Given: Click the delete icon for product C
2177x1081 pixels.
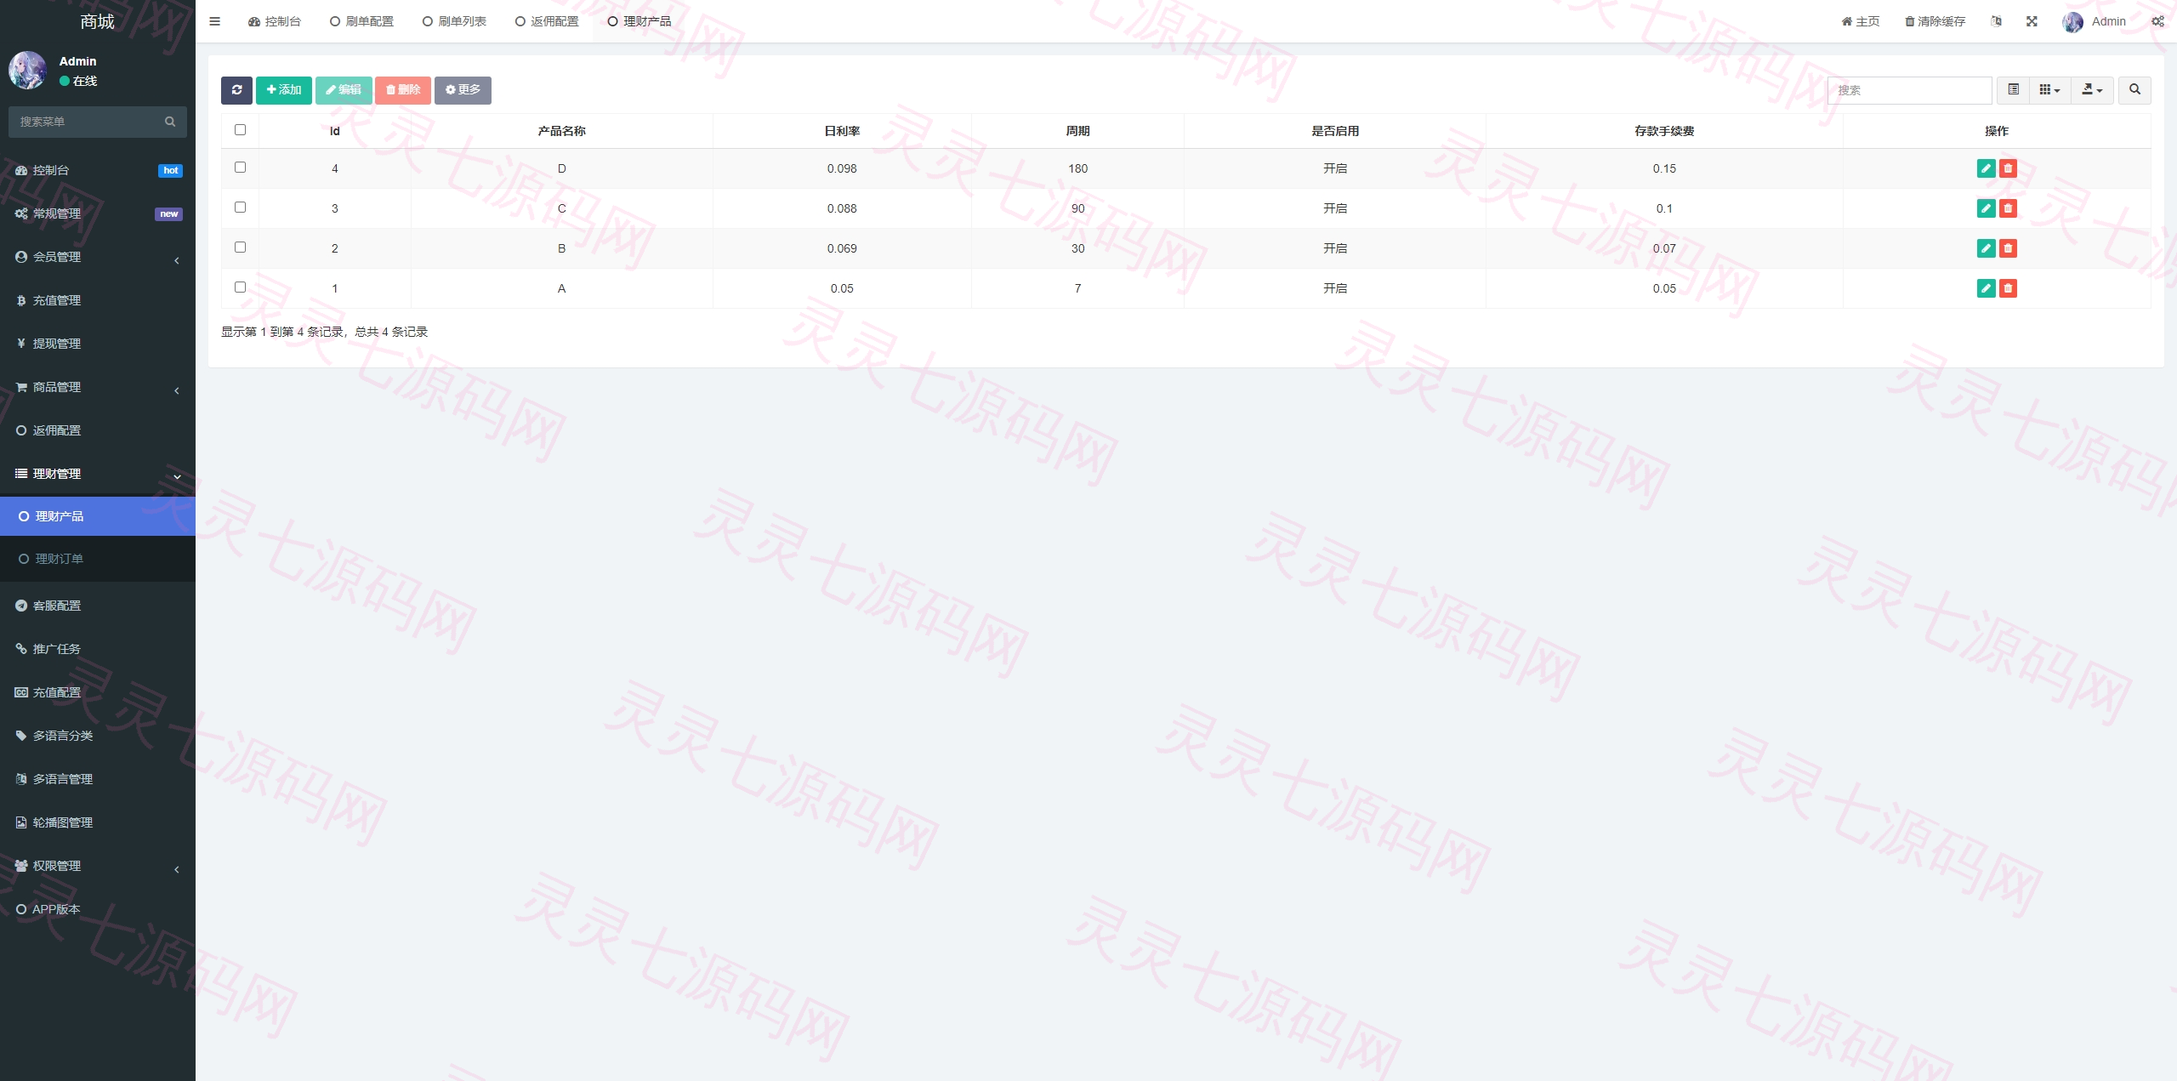Looking at the screenshot, I should click(2008, 208).
